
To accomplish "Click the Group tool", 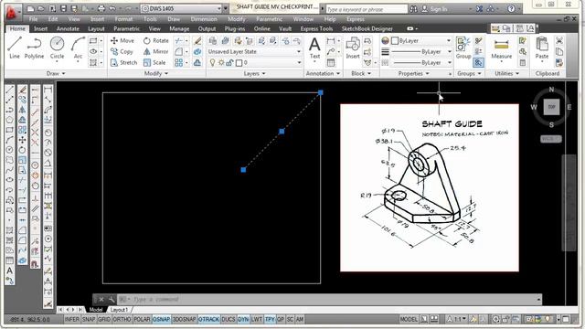I will 463,48.
